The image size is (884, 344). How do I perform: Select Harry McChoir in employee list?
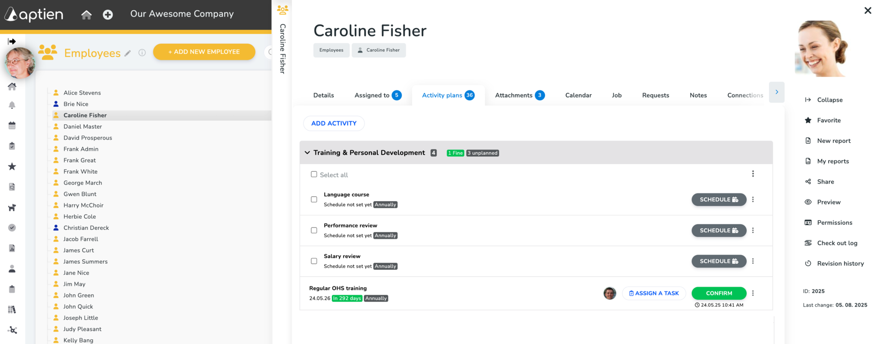pos(83,205)
